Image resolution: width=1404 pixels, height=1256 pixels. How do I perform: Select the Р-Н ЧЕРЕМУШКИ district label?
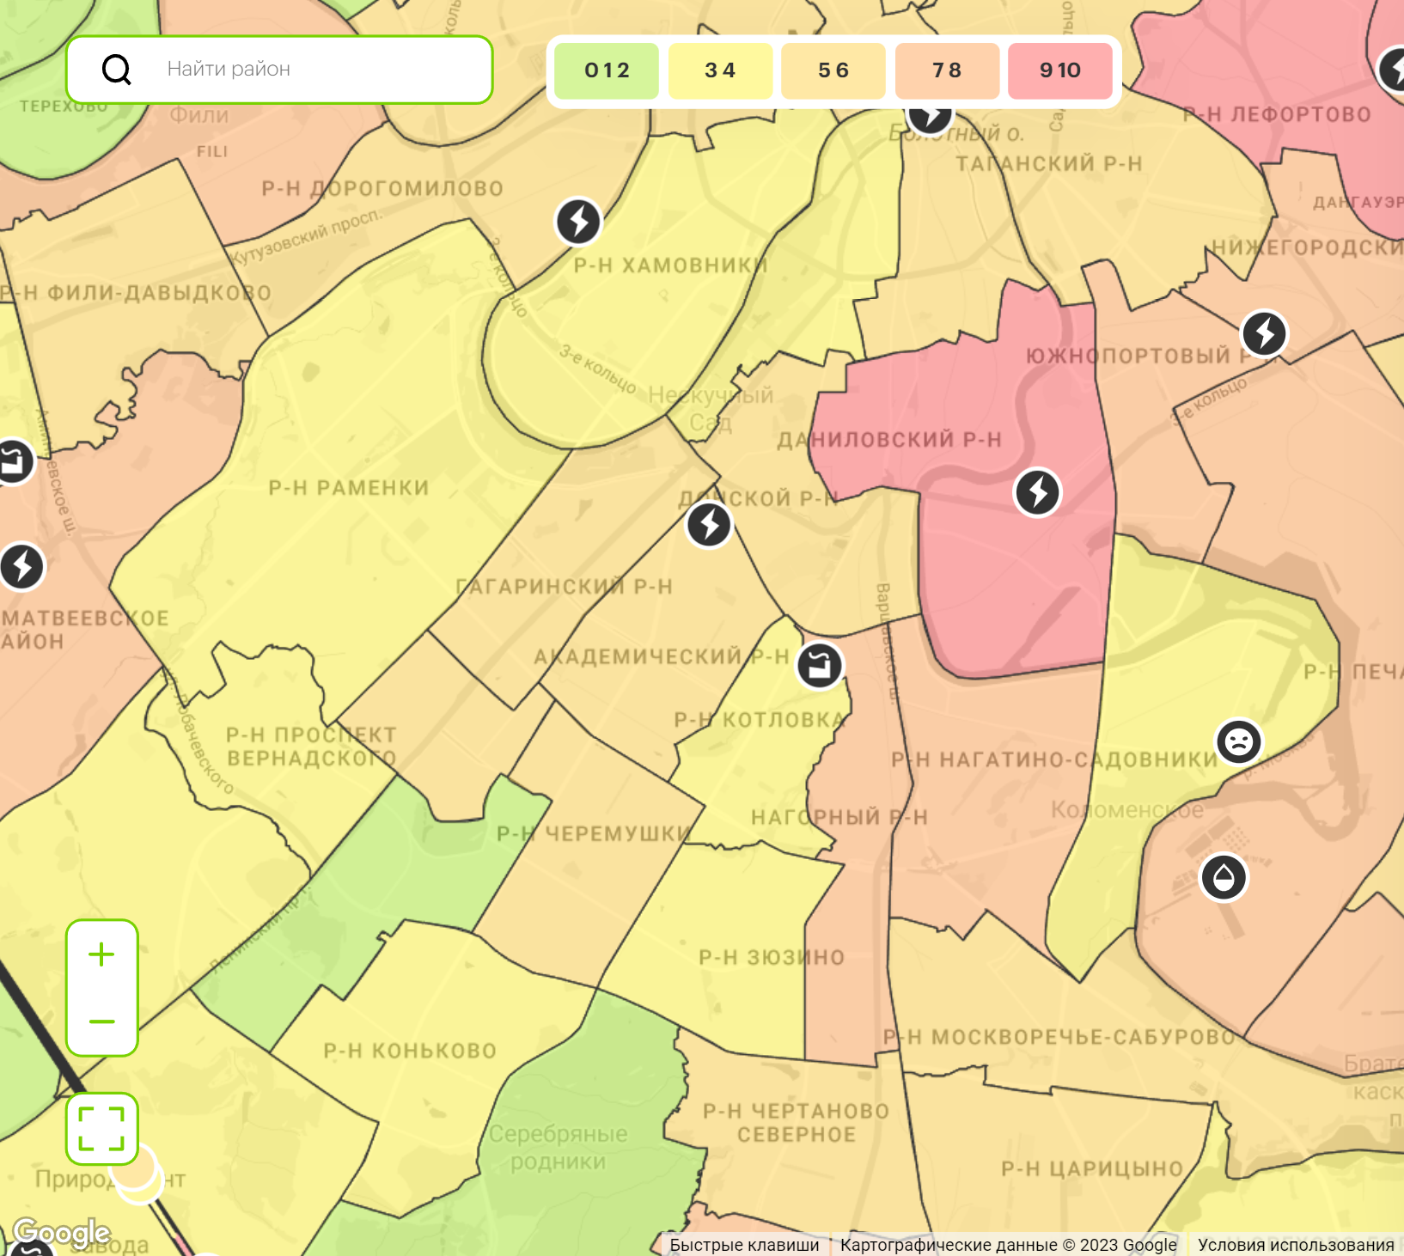click(x=595, y=834)
